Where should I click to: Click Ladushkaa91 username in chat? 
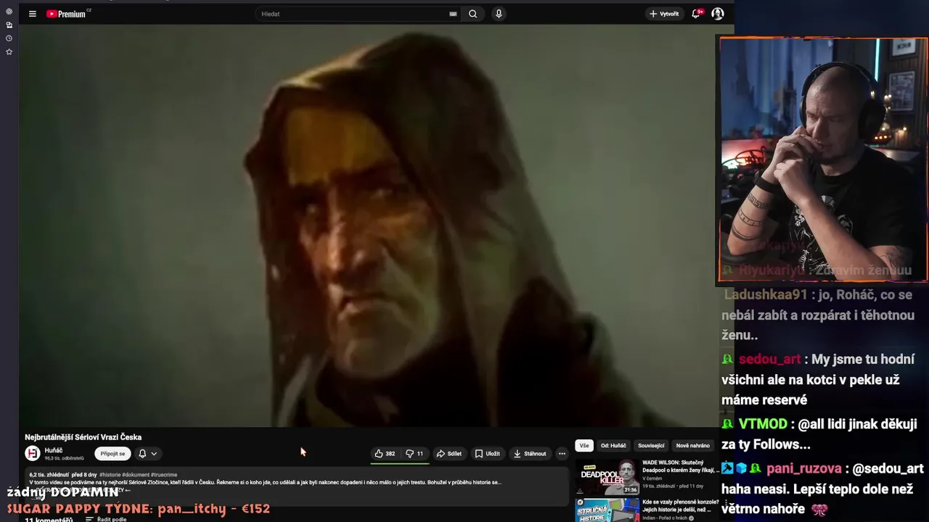tap(766, 295)
